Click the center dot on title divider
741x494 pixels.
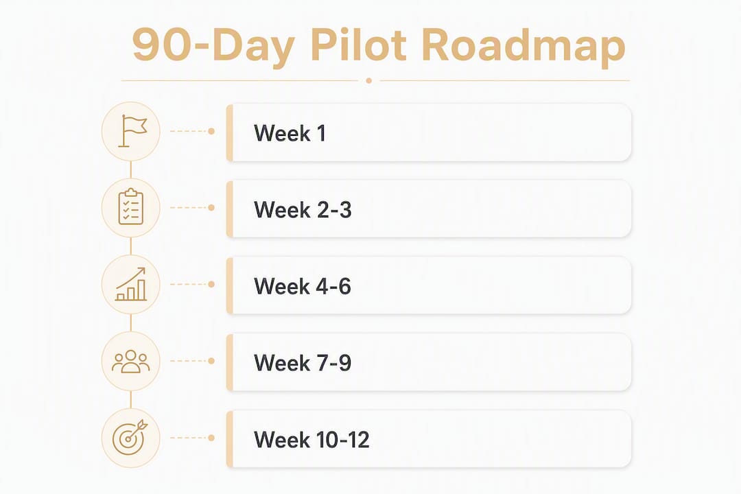coord(369,81)
